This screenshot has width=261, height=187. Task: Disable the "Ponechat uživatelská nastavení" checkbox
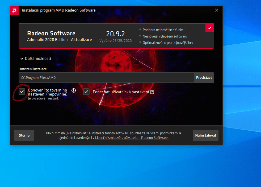86,92
